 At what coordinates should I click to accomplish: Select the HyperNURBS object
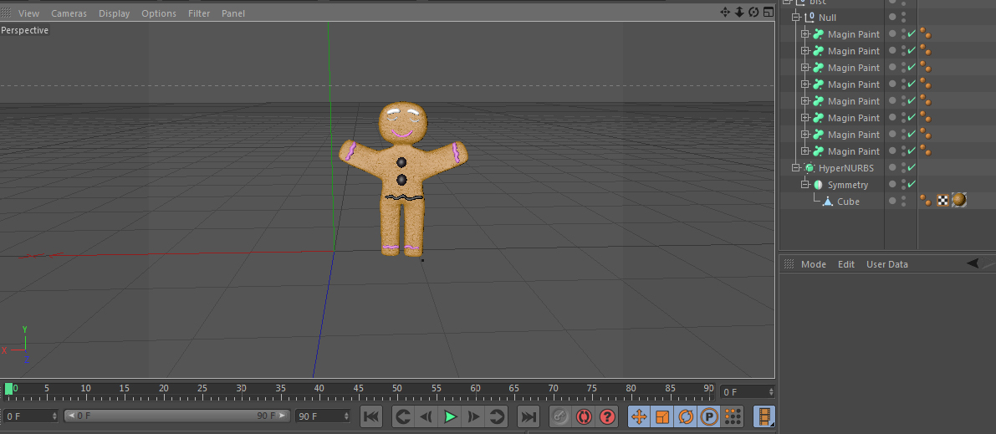tap(846, 168)
